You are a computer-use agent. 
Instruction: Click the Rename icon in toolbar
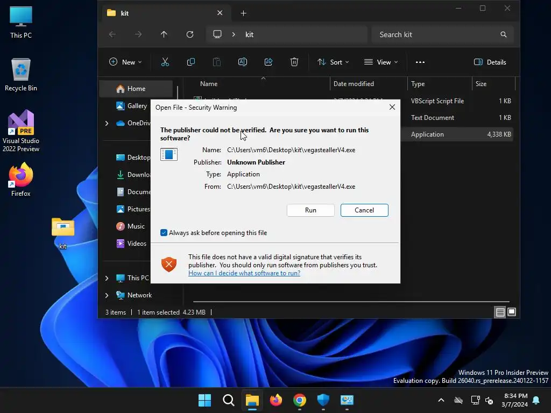243,62
